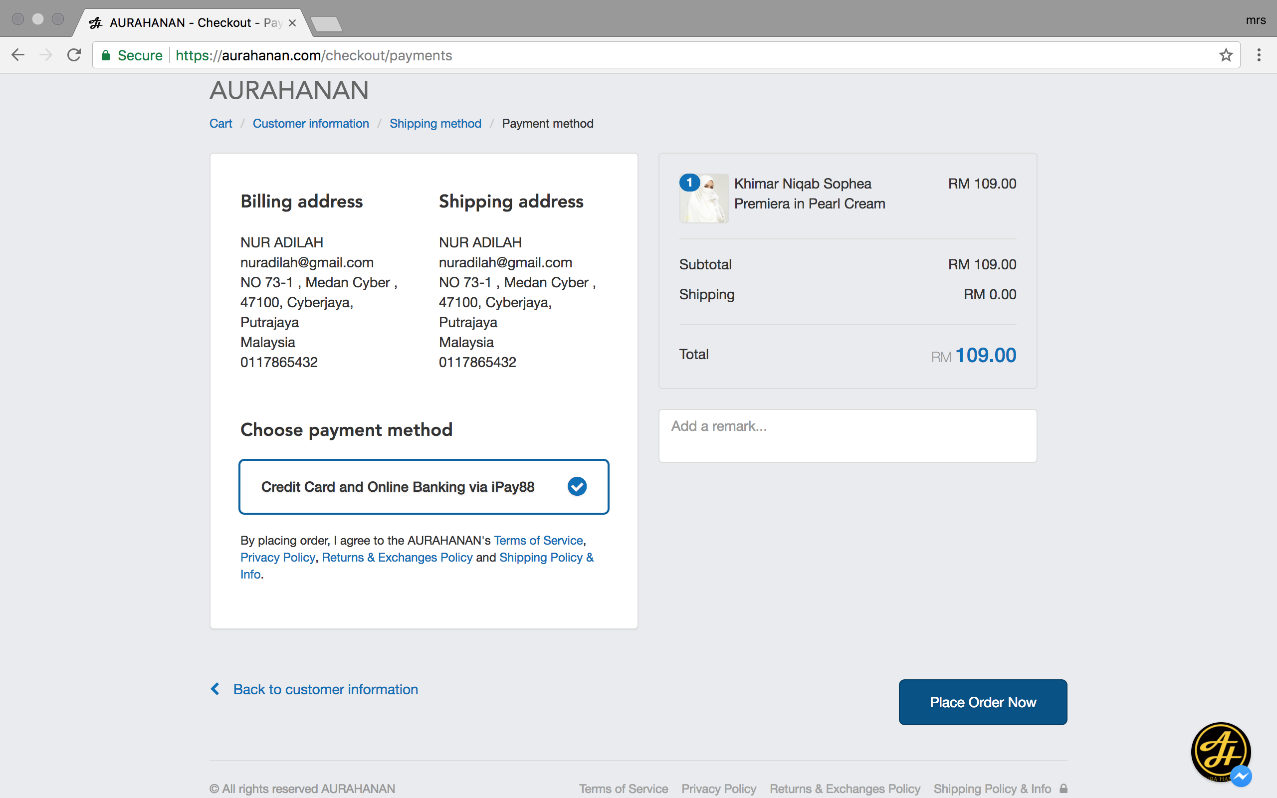Switch to the AURAHANAN Checkout browser tab

193,23
